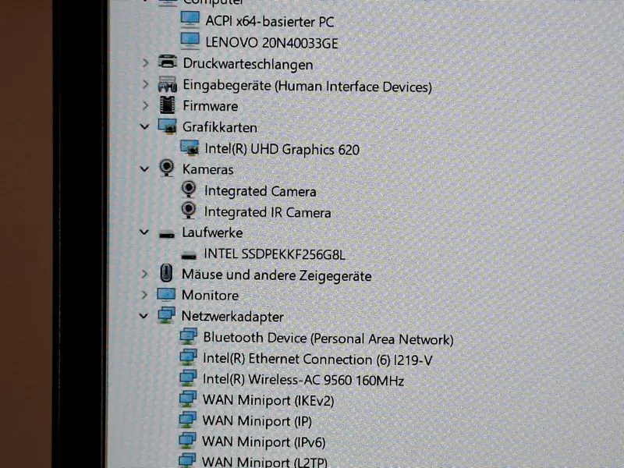
Task: Click the Kameras webcam category icon
Action: coord(167,168)
